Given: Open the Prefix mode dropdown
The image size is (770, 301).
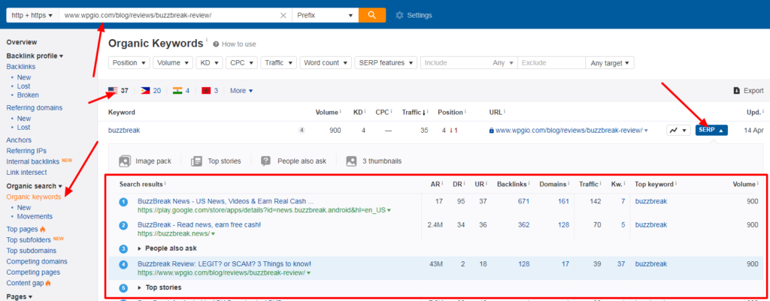Looking at the screenshot, I should pyautogui.click(x=325, y=15).
